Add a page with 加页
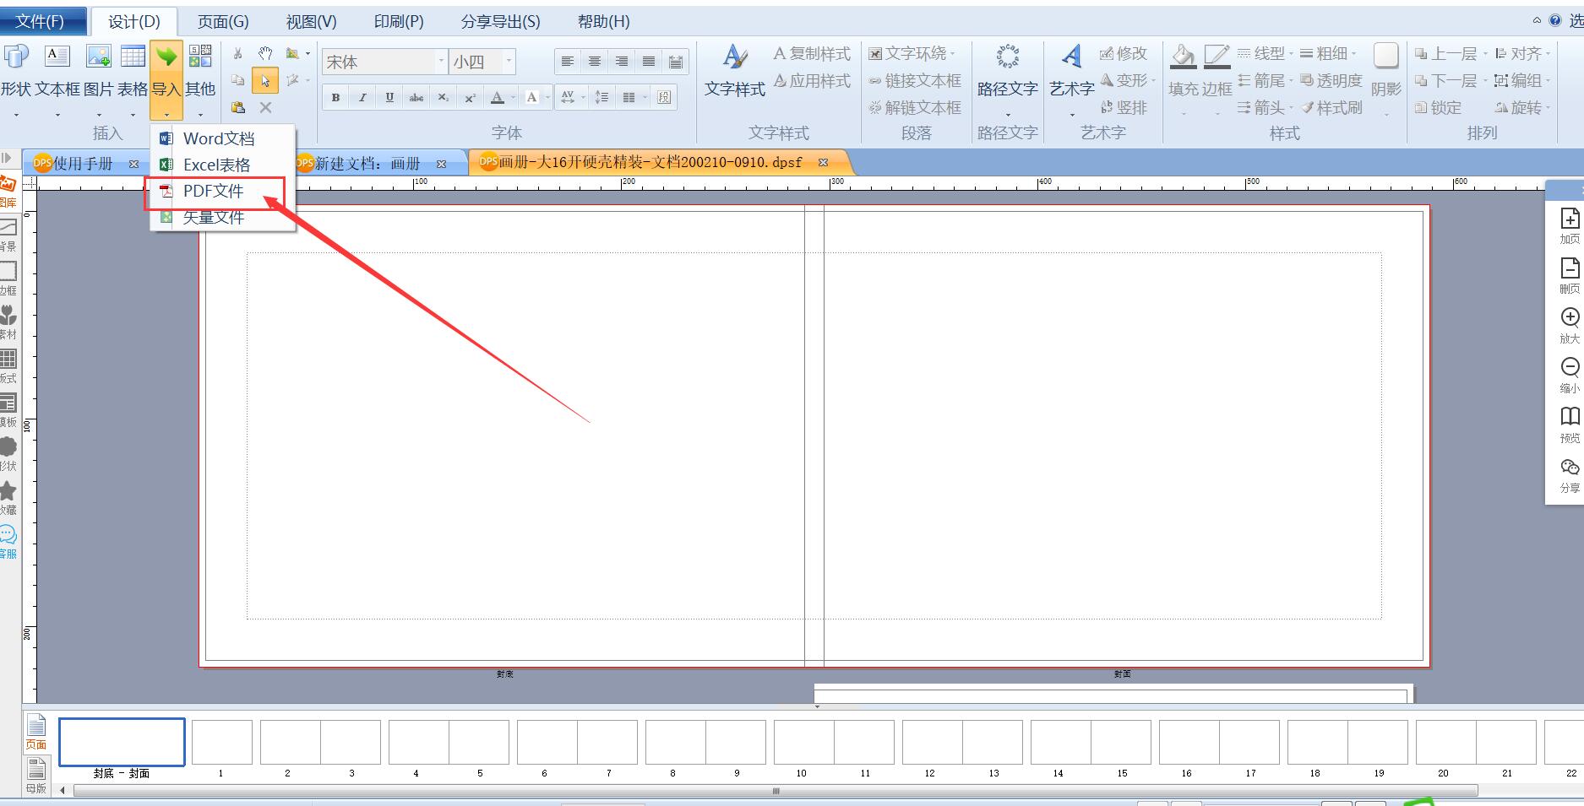 click(1570, 226)
